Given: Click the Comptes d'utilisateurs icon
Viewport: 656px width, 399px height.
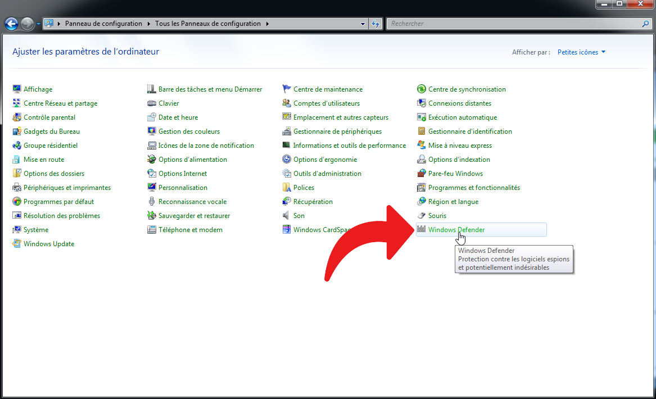Looking at the screenshot, I should point(287,103).
